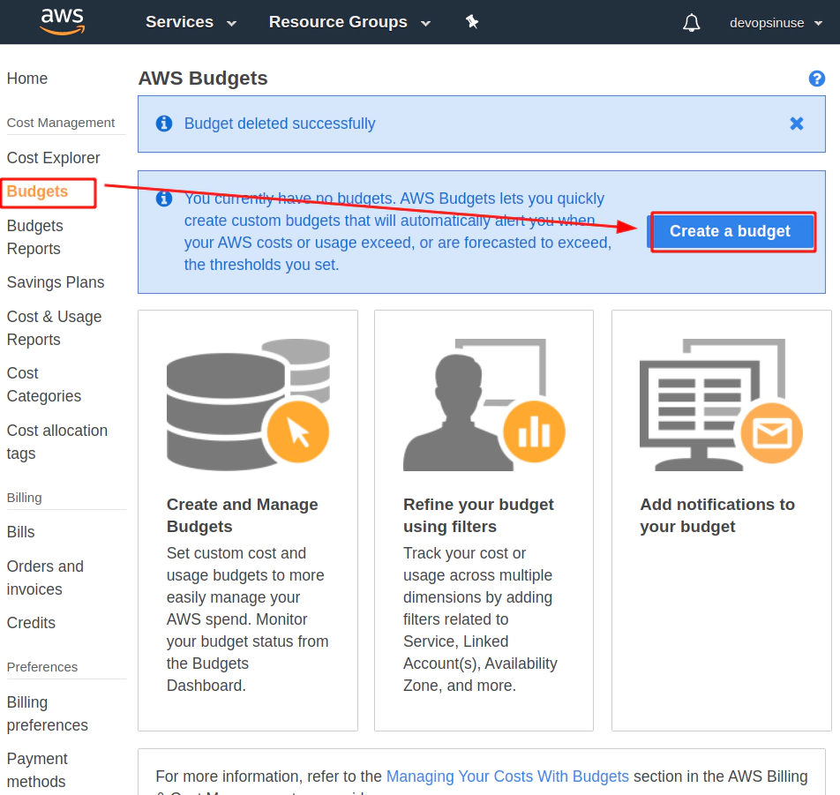Click the 'Budget deleted successfully' message text

pos(280,124)
